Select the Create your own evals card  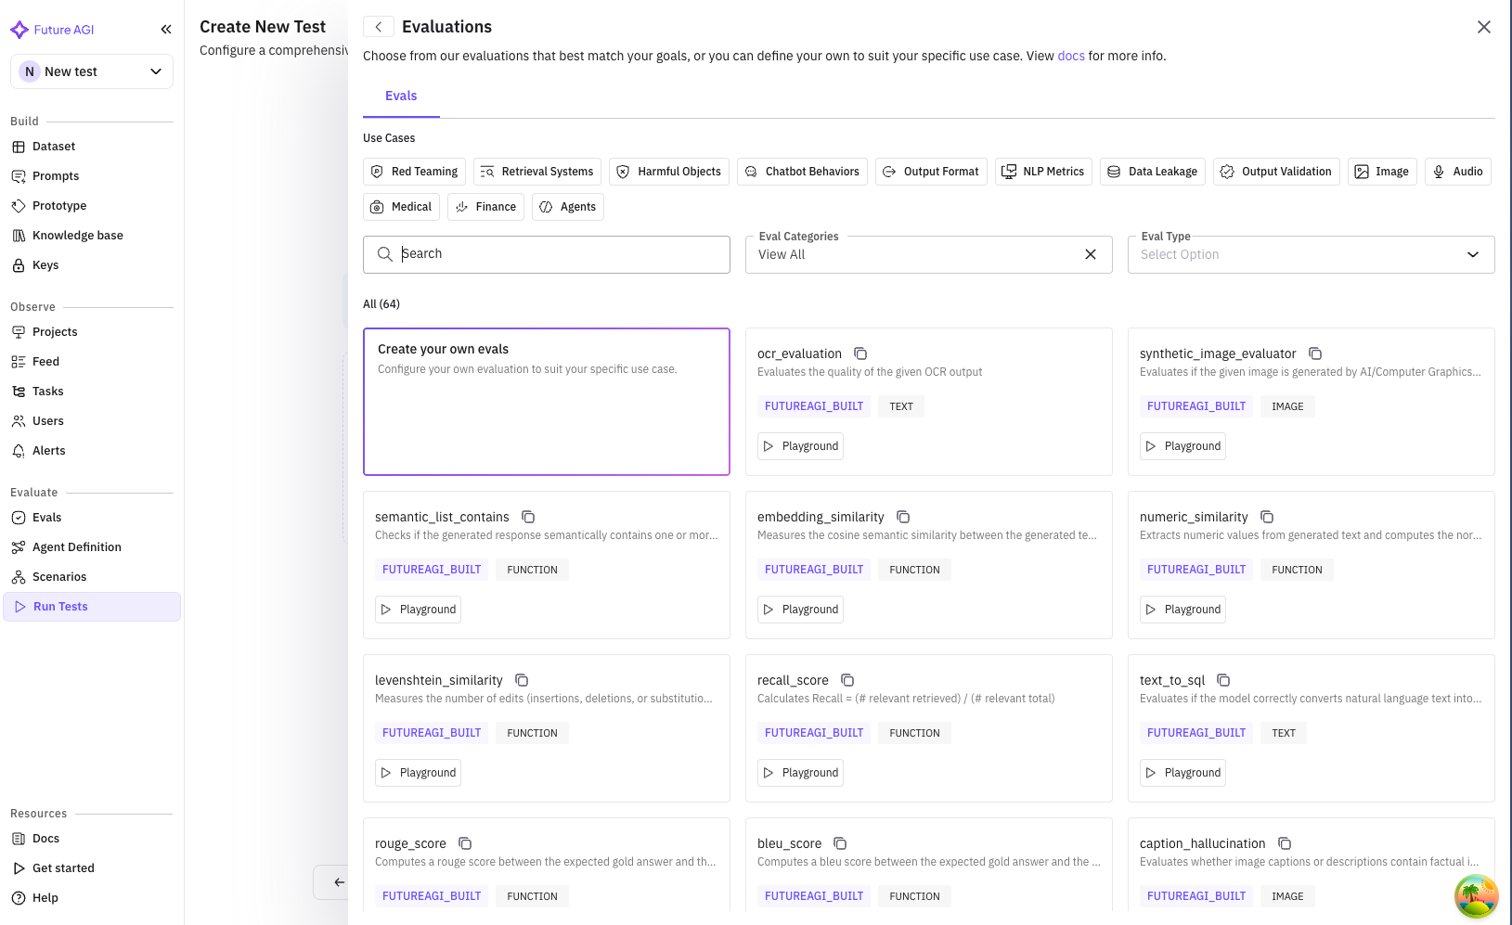coord(546,402)
